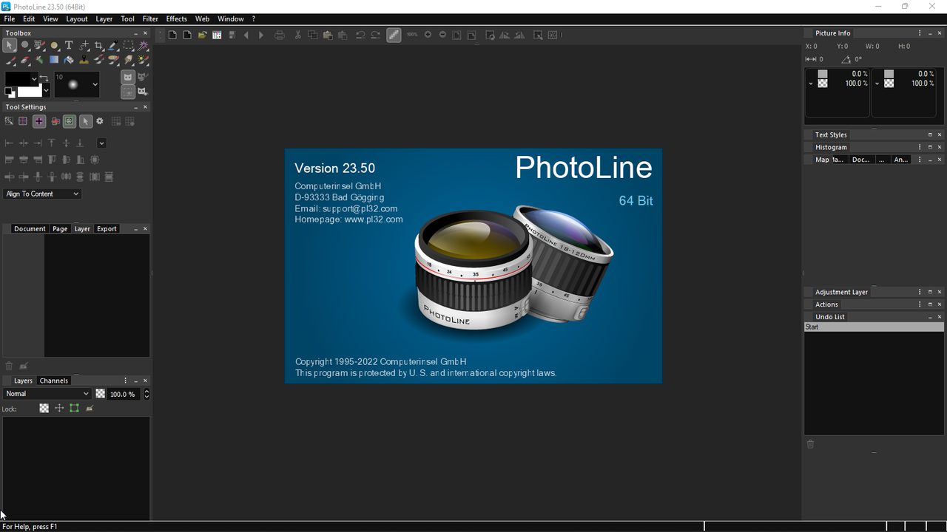Click the Zoom Out minus icon
Image resolution: width=947 pixels, height=532 pixels.
click(442, 35)
